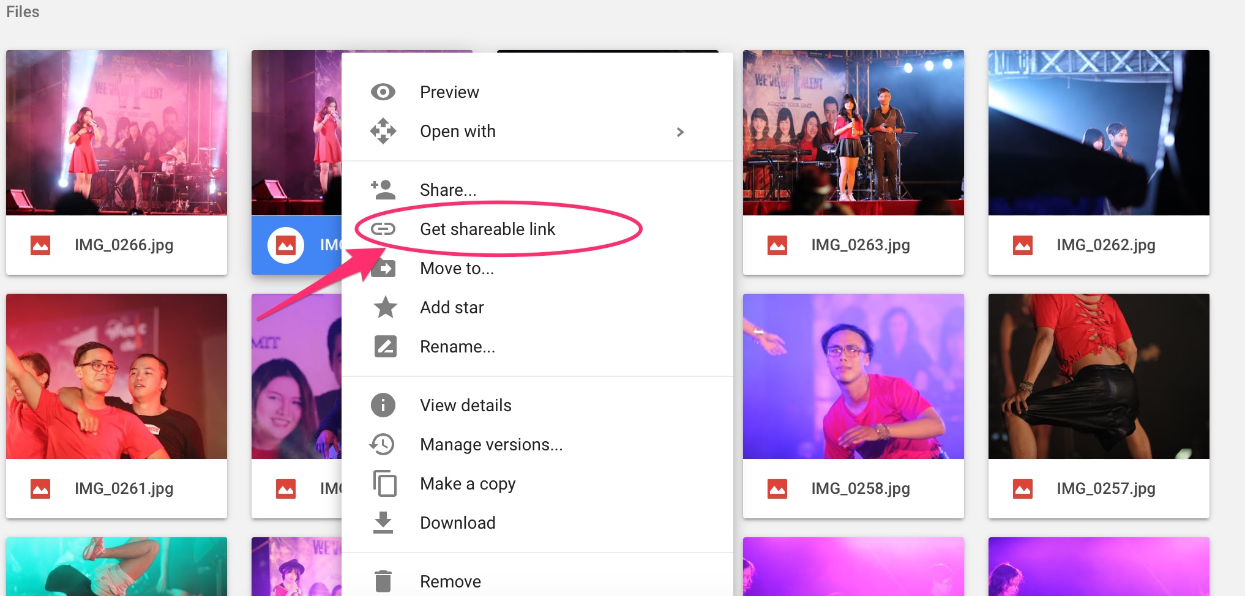The width and height of the screenshot is (1245, 596).
Task: Click the star icon next to Add star
Action: [x=385, y=307]
